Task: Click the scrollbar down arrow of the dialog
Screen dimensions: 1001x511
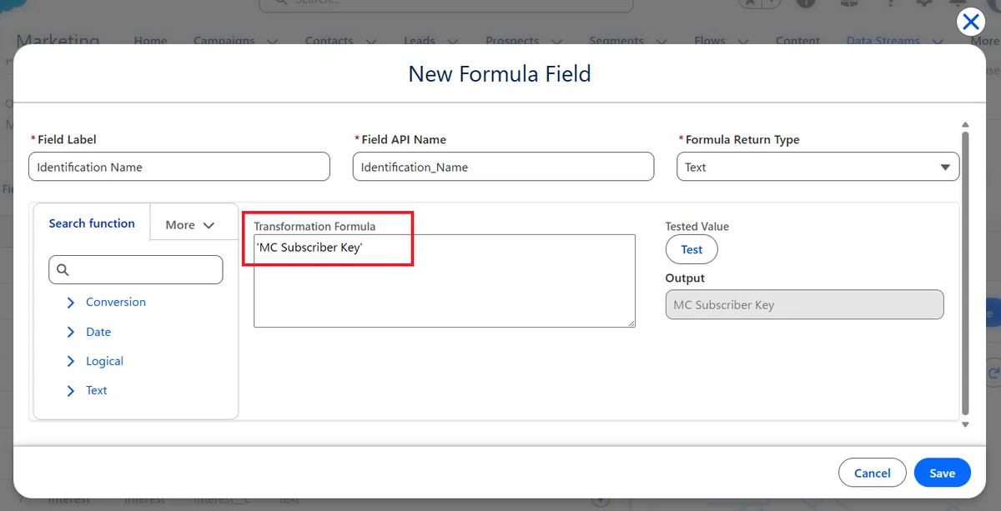Action: [965, 424]
